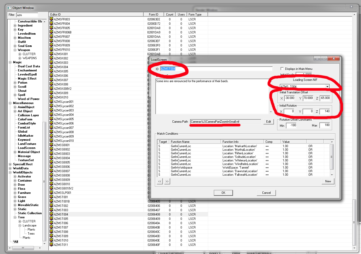Click the LoadScreen ID field
This screenshot has width=361, height=254.
(x=216, y=69)
